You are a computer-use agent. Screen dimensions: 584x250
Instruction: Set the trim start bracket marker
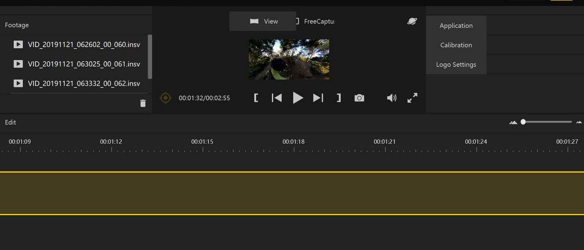(256, 98)
